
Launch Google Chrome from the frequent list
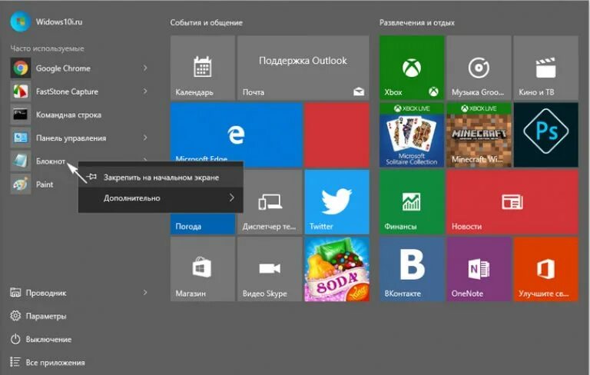[79, 68]
